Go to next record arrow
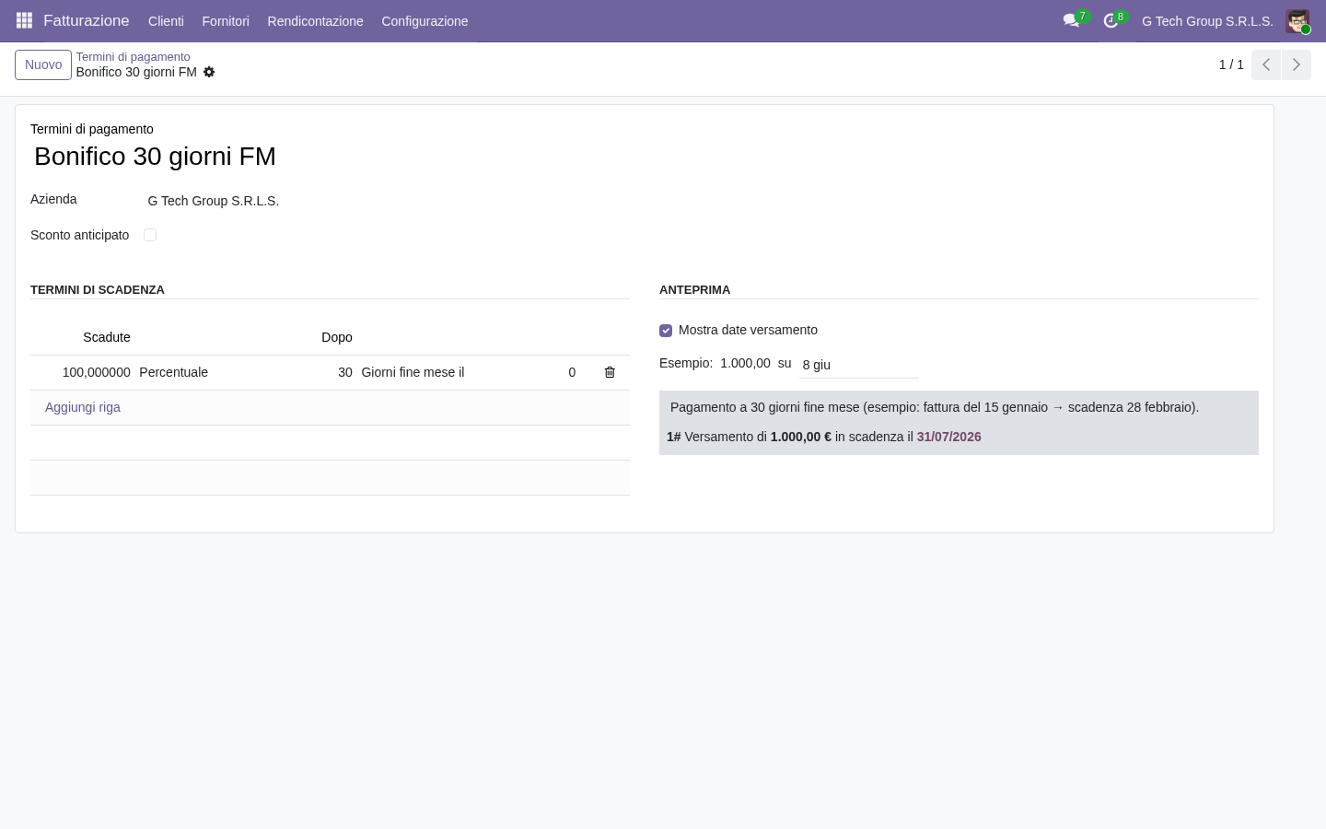 pos(1296,64)
